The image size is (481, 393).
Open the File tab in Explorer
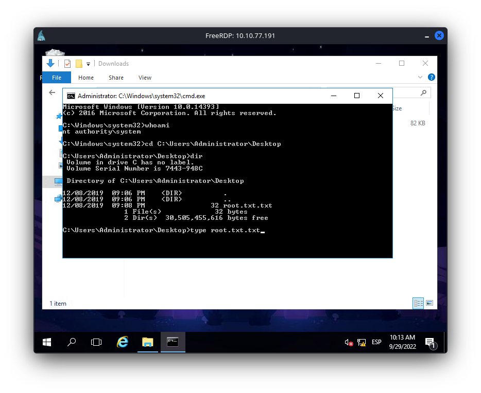tap(57, 78)
